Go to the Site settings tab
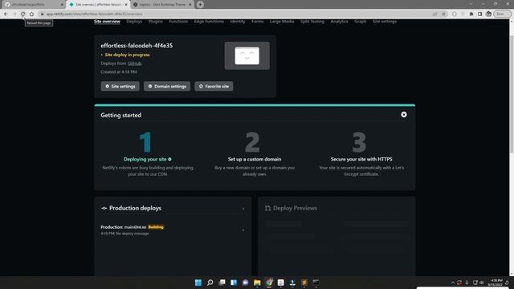The height and width of the screenshot is (289, 514). [385, 22]
